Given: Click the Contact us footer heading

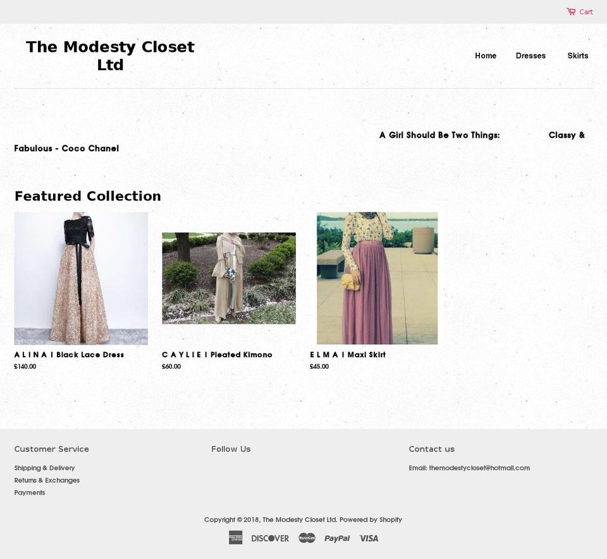Looking at the screenshot, I should click(x=432, y=449).
